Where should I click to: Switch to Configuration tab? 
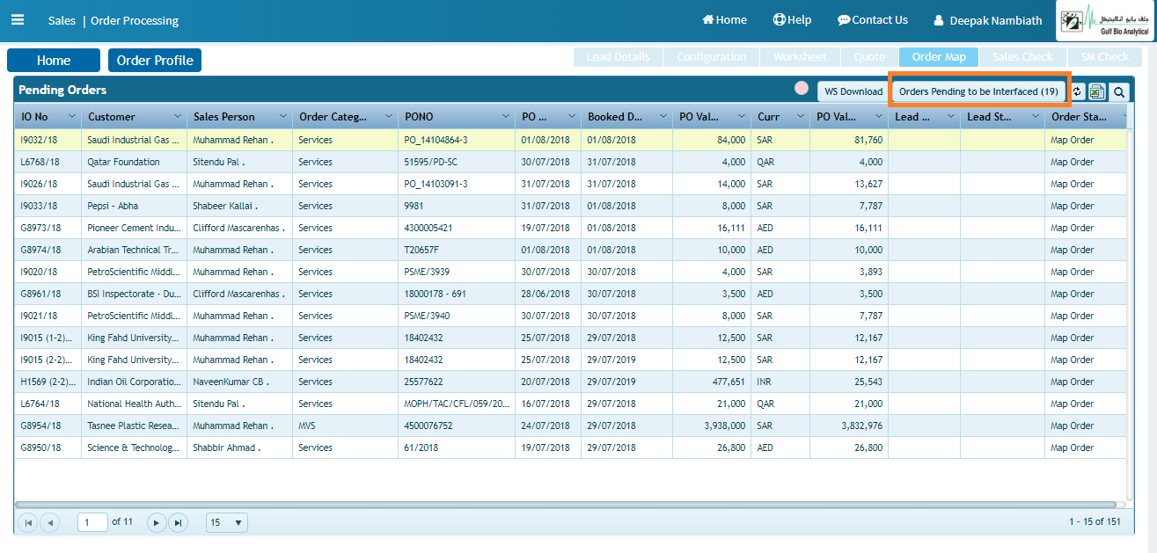coord(711,56)
